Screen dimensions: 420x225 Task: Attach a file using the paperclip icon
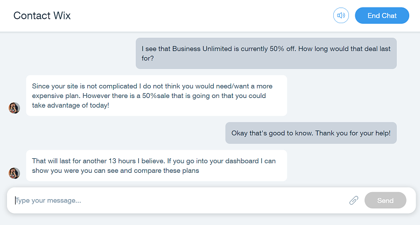coord(354,200)
